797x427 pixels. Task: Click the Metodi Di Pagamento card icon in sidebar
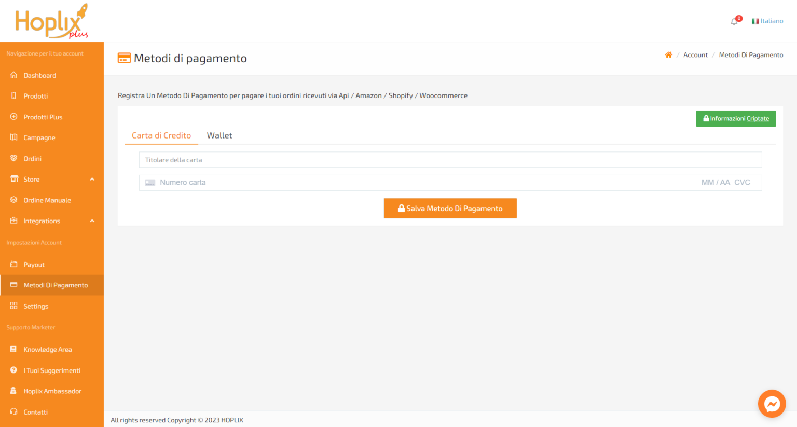[x=14, y=285]
